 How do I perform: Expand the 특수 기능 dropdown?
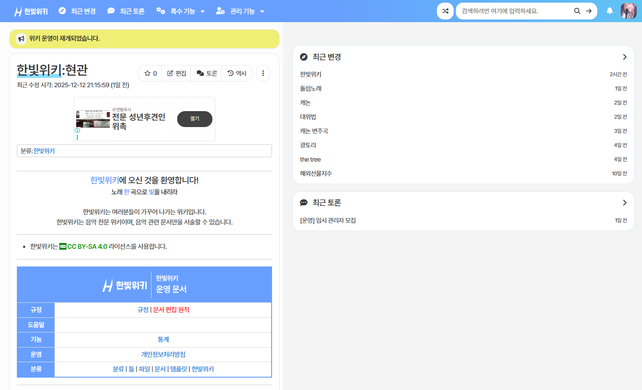pyautogui.click(x=181, y=11)
